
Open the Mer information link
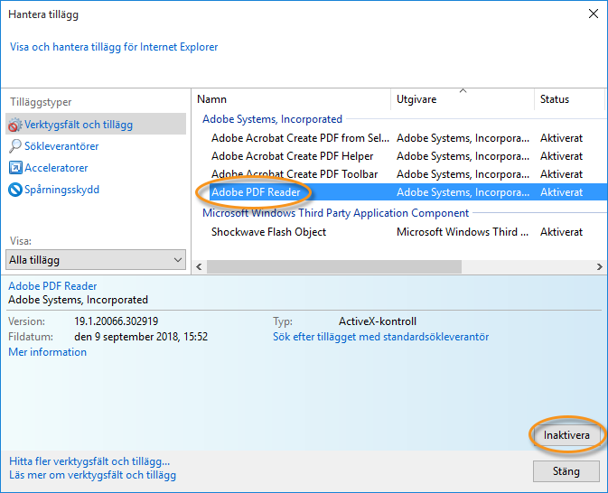point(47,352)
